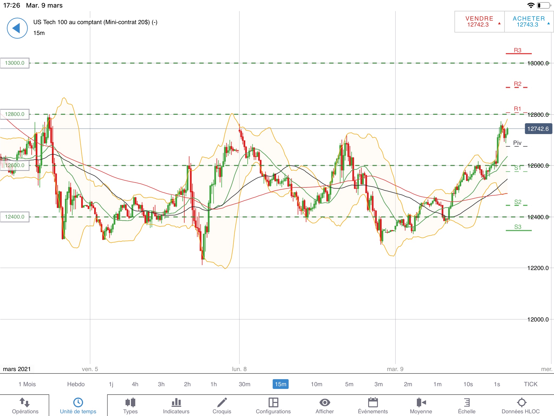The image size is (554, 416).
Task: Tap the blue back arrow button
Action: click(x=17, y=28)
